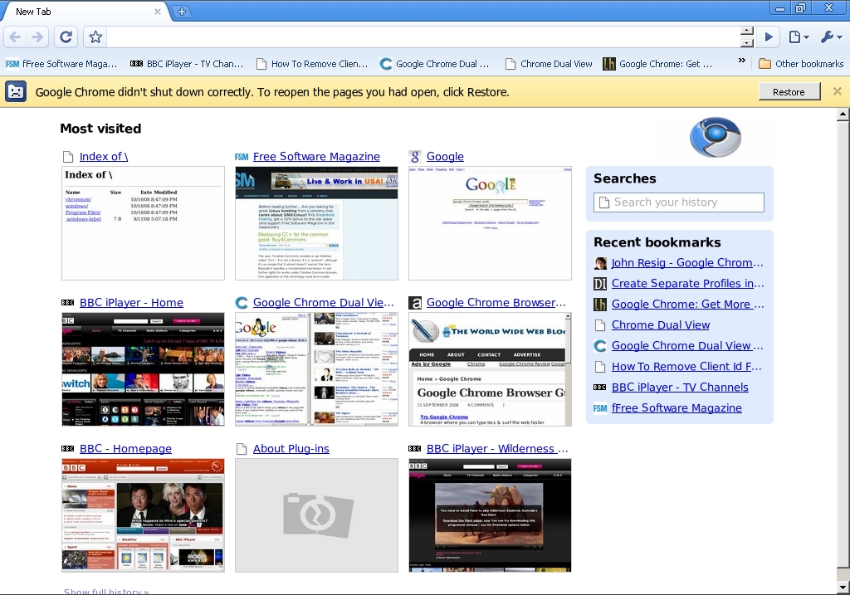Click the World Wide Web Blog thumbnail
The width and height of the screenshot is (850, 595).
490,369
